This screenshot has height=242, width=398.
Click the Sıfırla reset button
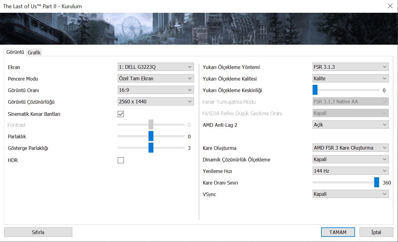click(38, 232)
